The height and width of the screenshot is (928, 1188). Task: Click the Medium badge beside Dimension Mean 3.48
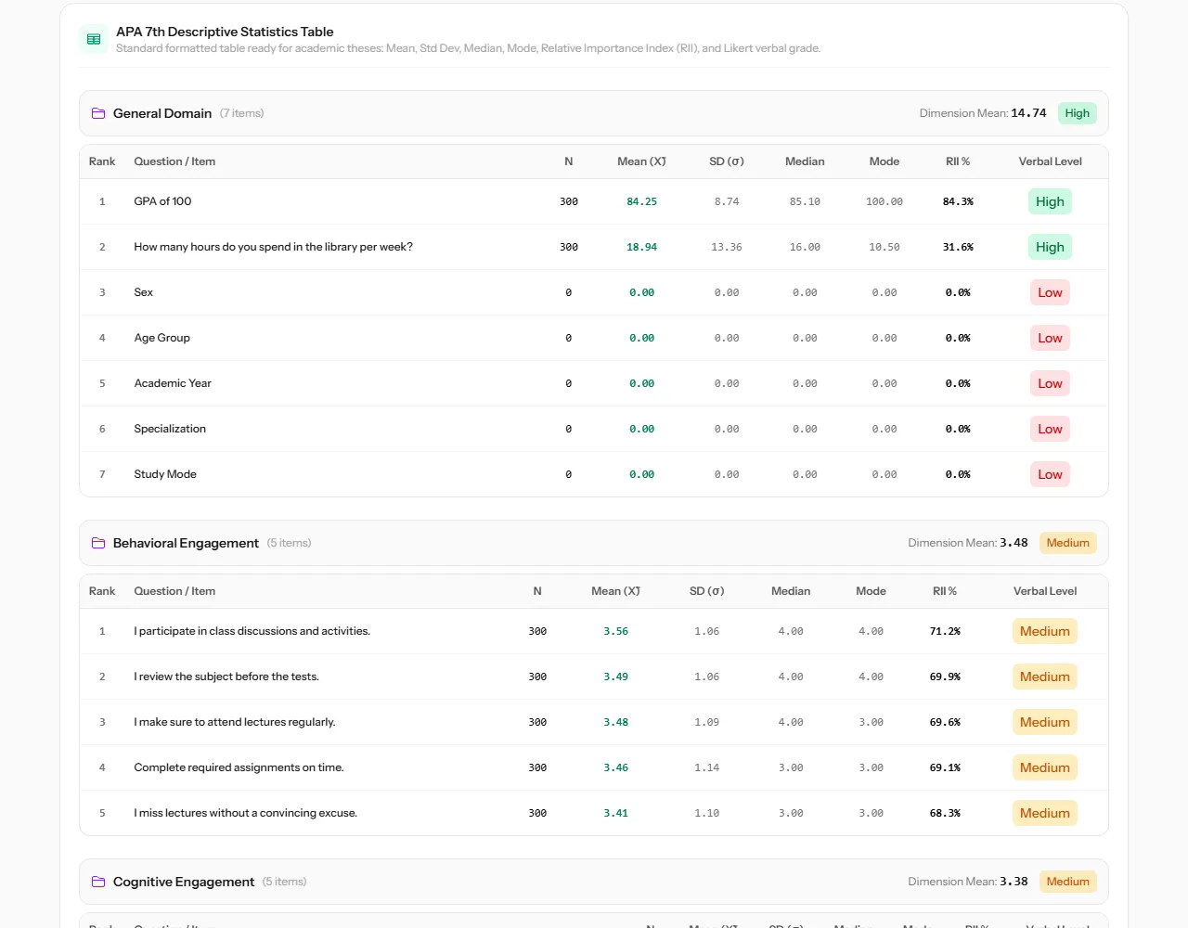(x=1067, y=543)
